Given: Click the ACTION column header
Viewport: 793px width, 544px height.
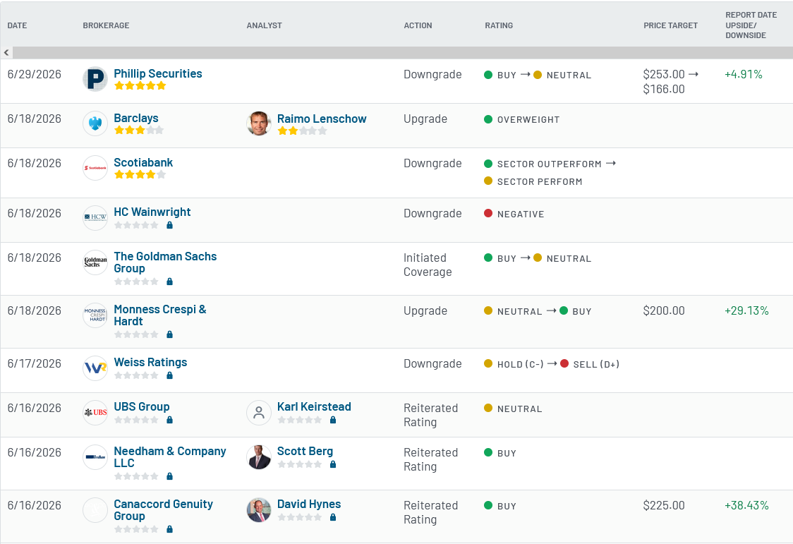Looking at the screenshot, I should tap(418, 25).
